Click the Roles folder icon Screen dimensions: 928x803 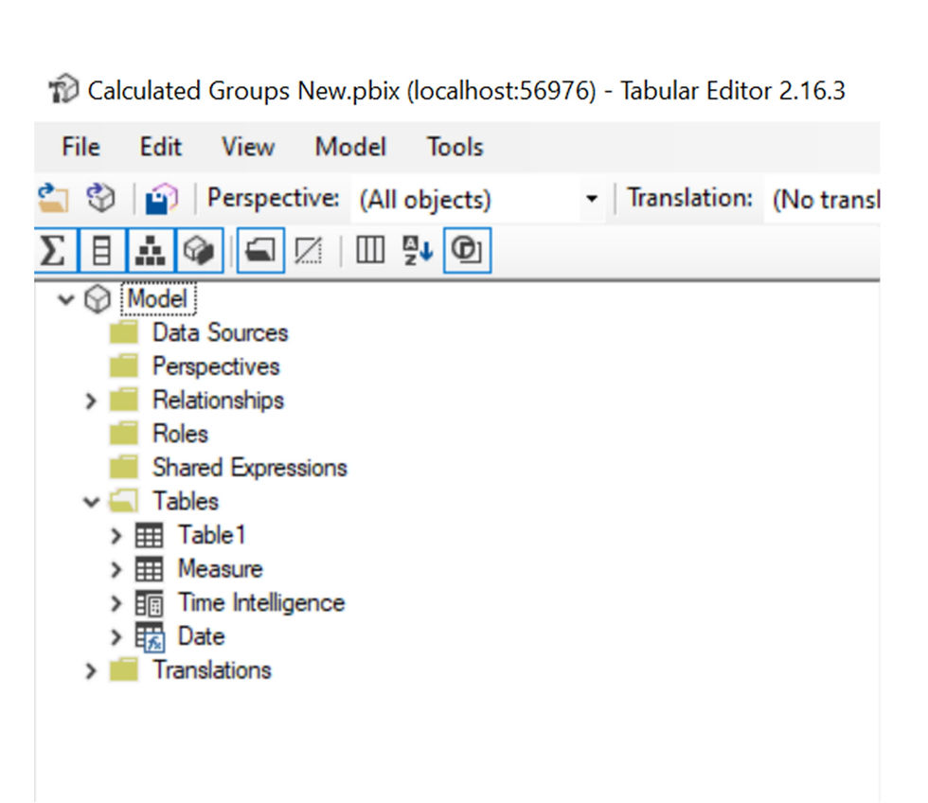pyautogui.click(x=124, y=434)
